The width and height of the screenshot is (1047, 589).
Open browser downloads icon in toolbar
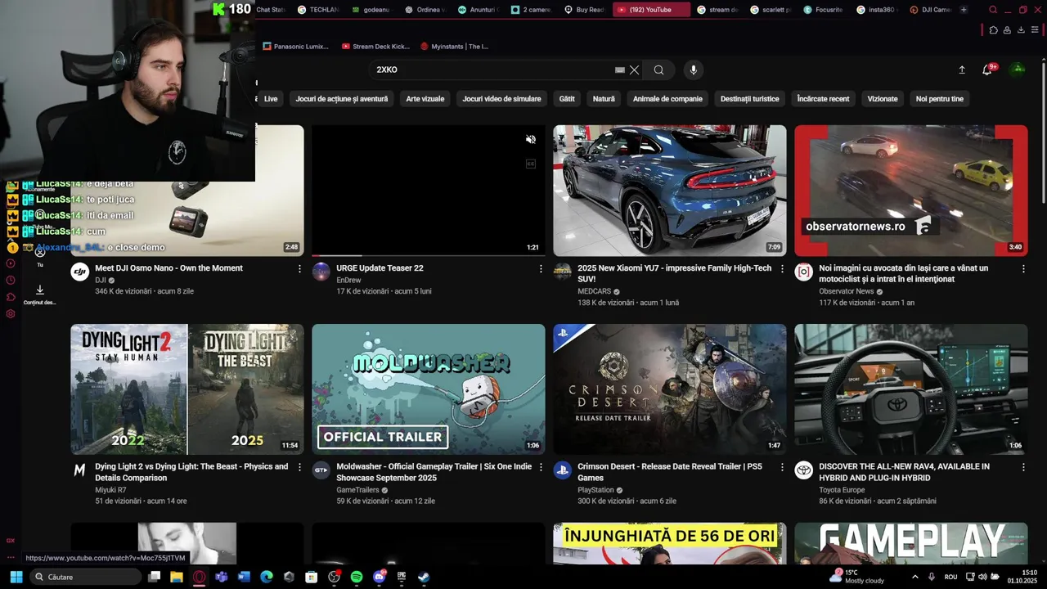(x=1021, y=30)
